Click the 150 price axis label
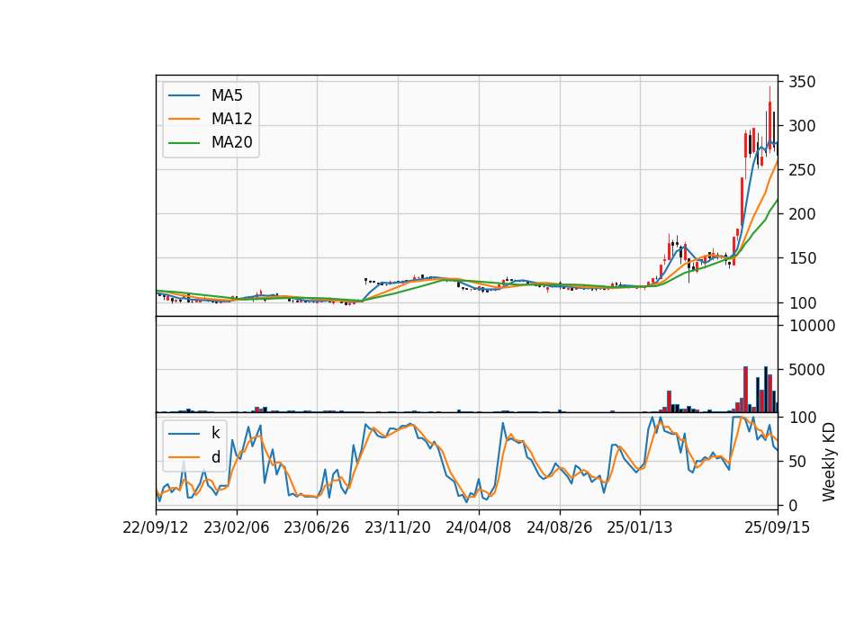This screenshot has height=621, width=864. tap(802, 258)
